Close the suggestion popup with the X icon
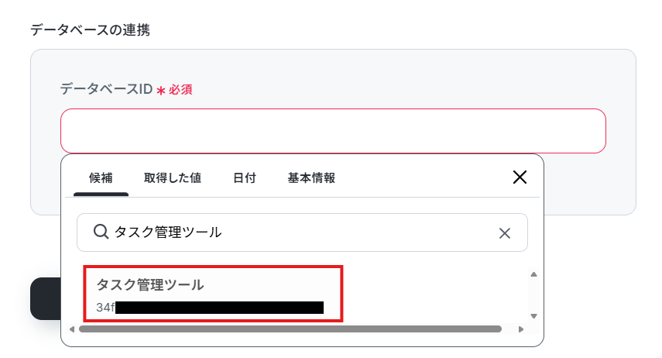The width and height of the screenshot is (662, 358). click(x=520, y=177)
